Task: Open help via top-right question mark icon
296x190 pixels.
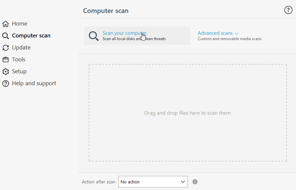Action: click(288, 10)
